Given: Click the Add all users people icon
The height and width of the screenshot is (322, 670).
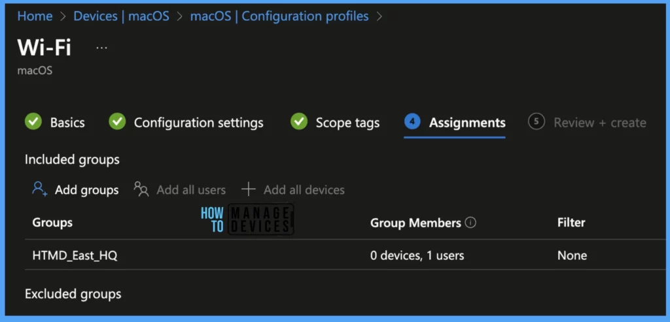Looking at the screenshot, I should point(141,189).
